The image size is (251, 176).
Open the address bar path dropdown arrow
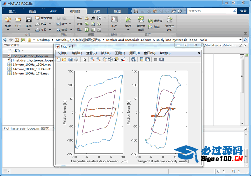coord(240,40)
